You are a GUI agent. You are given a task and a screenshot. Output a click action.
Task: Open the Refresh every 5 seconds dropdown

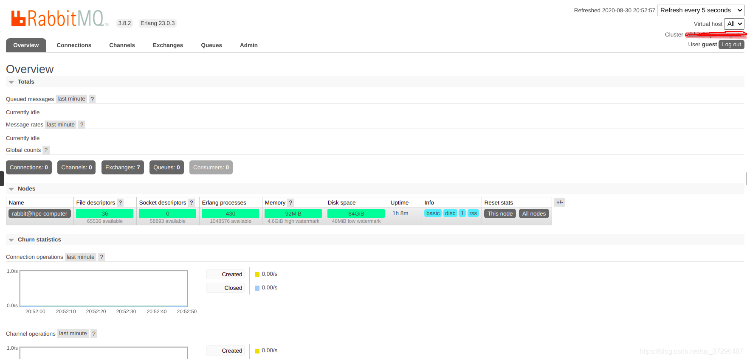tap(701, 10)
